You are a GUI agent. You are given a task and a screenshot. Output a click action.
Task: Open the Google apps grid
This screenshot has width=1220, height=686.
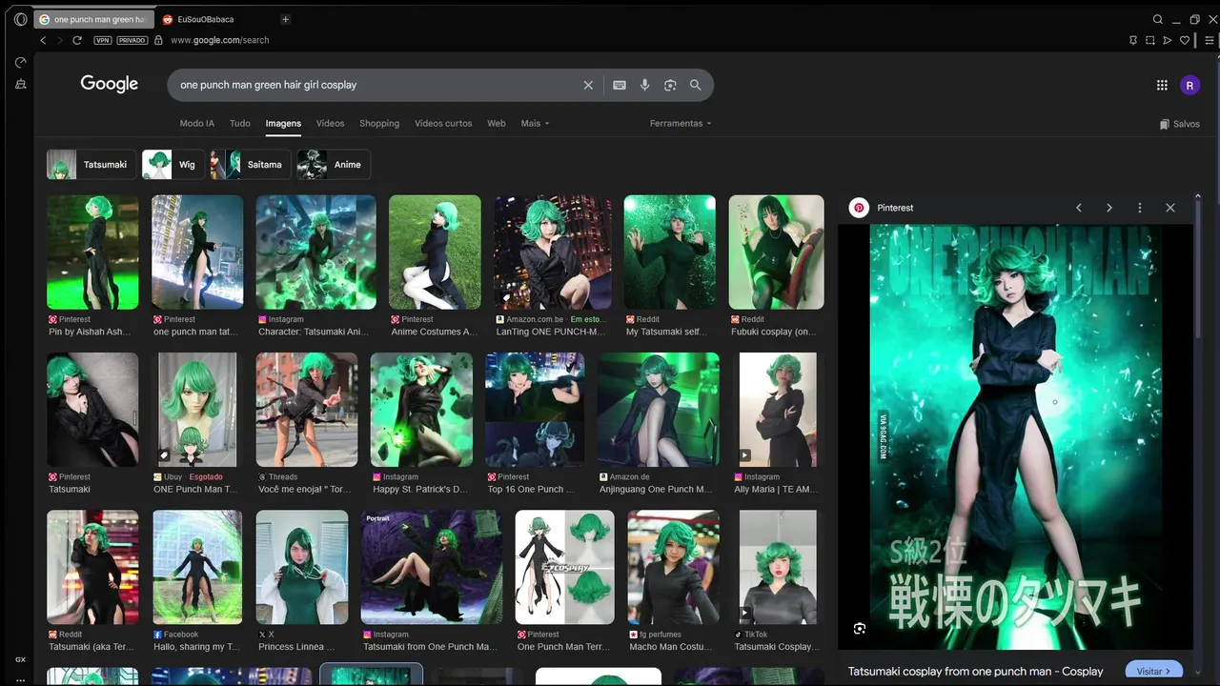(x=1162, y=85)
